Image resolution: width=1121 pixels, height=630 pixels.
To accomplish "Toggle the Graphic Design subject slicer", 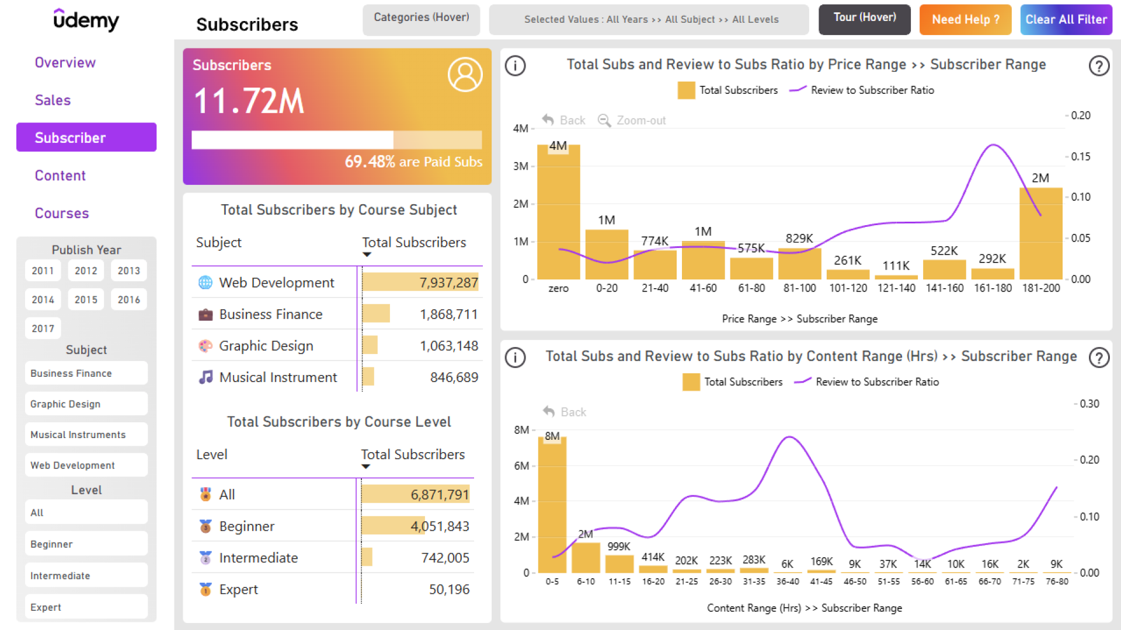I will pos(86,404).
